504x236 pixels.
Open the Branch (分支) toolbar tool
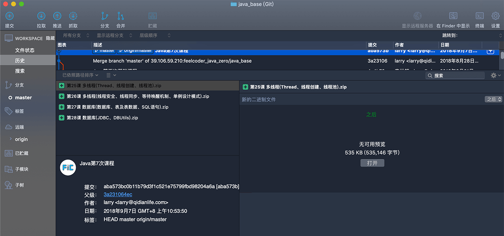tap(105, 16)
